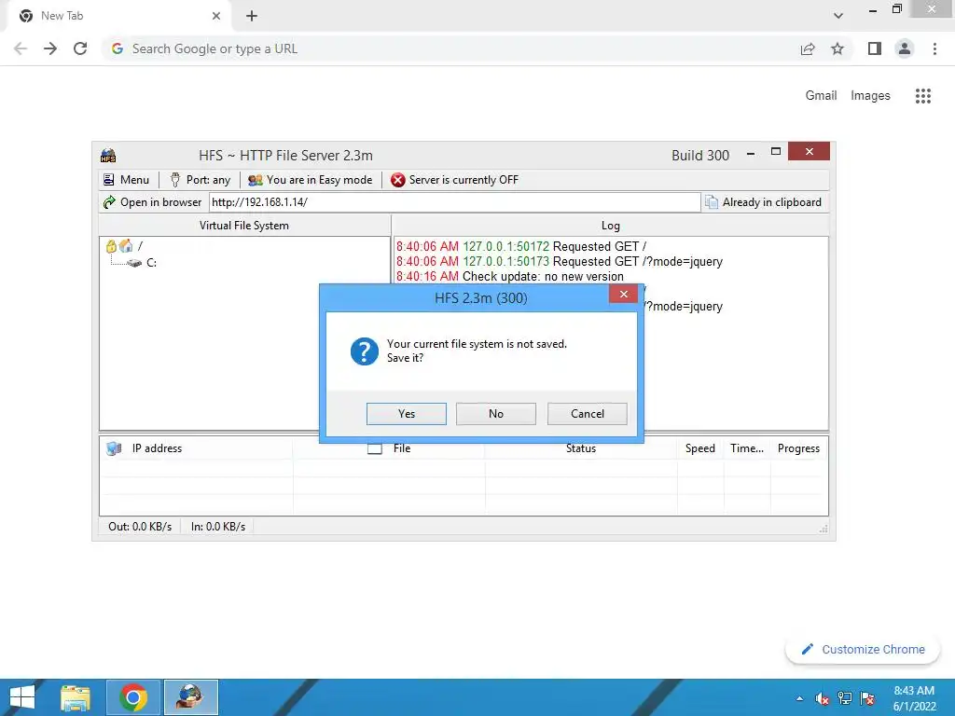
Task: Click the log line 'Requested GET /' from port 50172
Action: 521,246
